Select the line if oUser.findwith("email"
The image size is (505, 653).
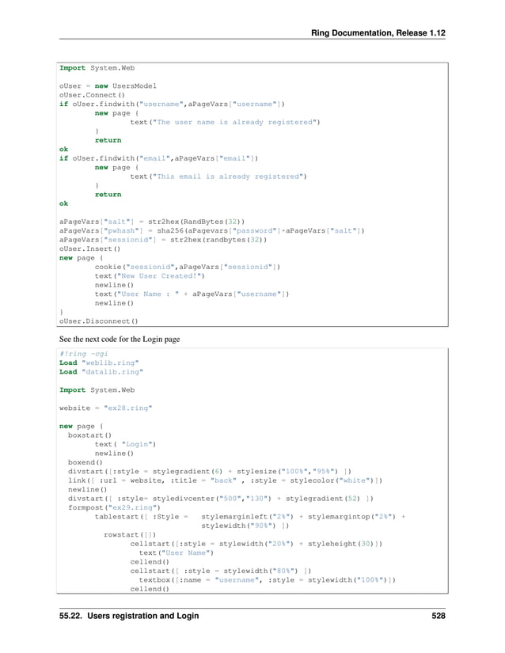pyautogui.click(x=158, y=158)
